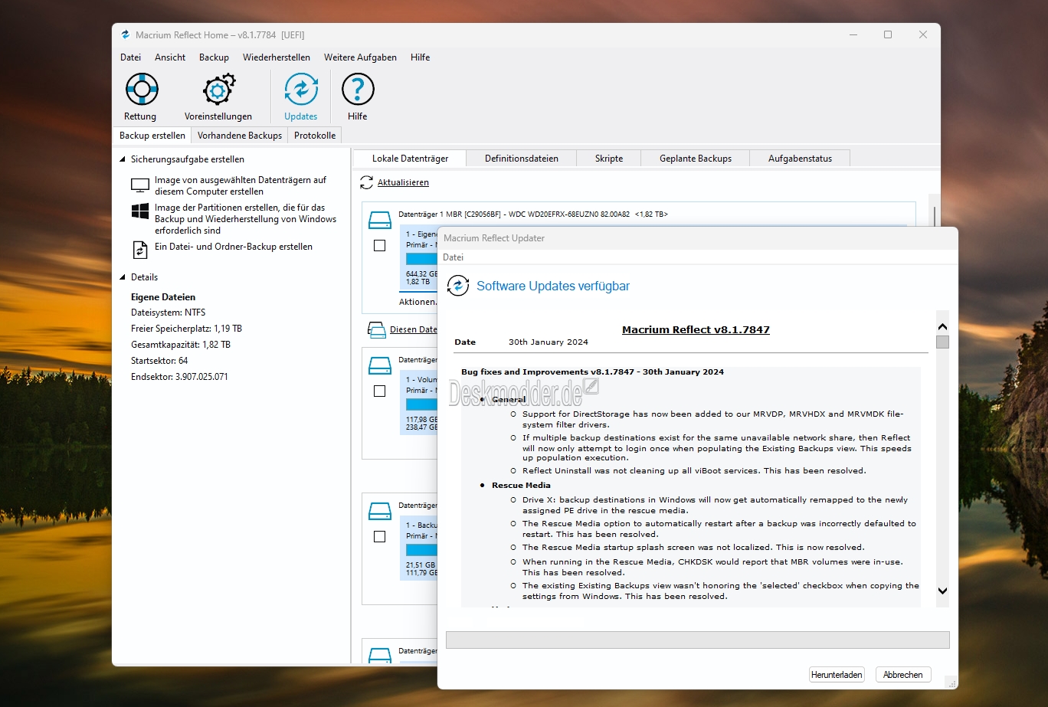Click the Aktualisieren refresh icon
1048x707 pixels.
[x=367, y=182]
